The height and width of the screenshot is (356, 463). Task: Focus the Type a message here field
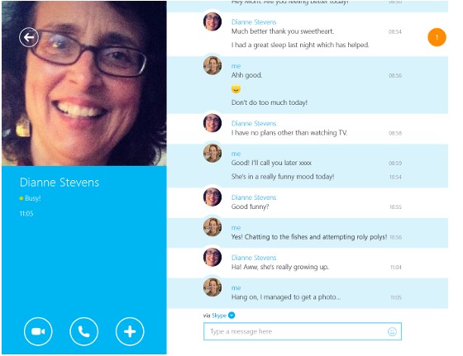click(x=303, y=331)
